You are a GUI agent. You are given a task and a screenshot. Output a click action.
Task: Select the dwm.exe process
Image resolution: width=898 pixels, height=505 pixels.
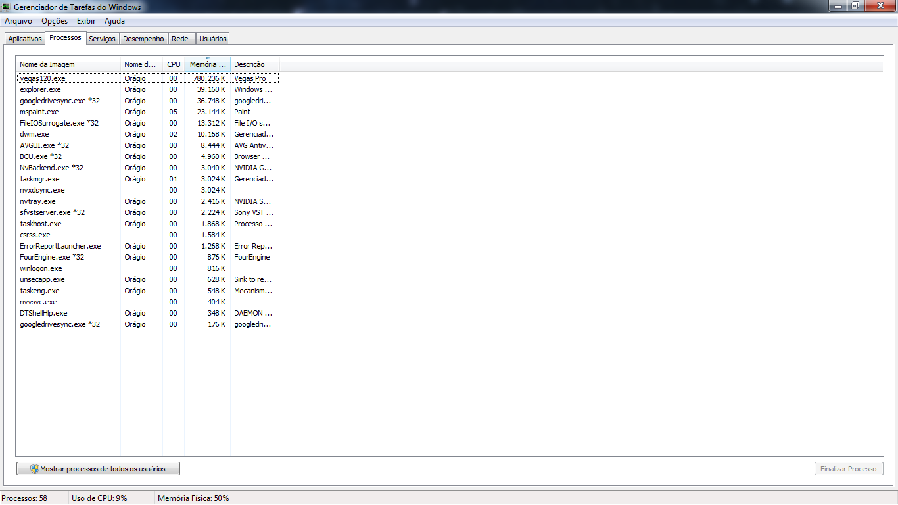[x=147, y=134]
